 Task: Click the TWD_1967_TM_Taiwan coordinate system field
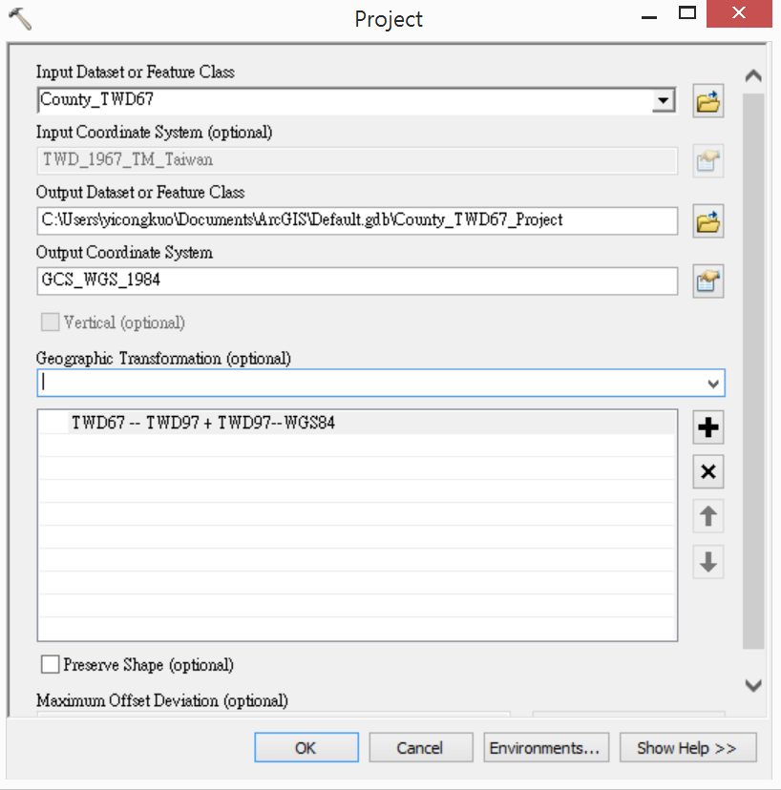pyautogui.click(x=357, y=160)
